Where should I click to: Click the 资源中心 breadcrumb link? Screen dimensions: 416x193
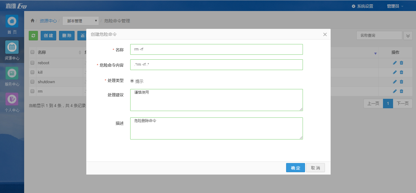tap(48, 21)
